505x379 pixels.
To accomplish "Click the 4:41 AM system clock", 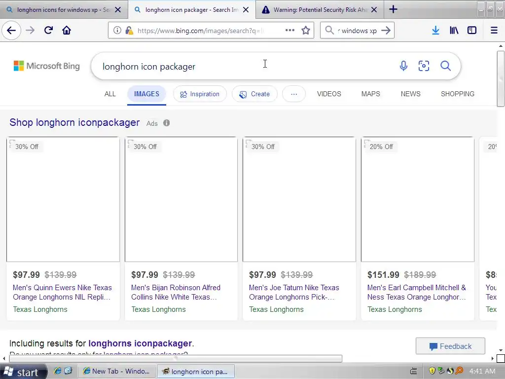I will (482, 371).
